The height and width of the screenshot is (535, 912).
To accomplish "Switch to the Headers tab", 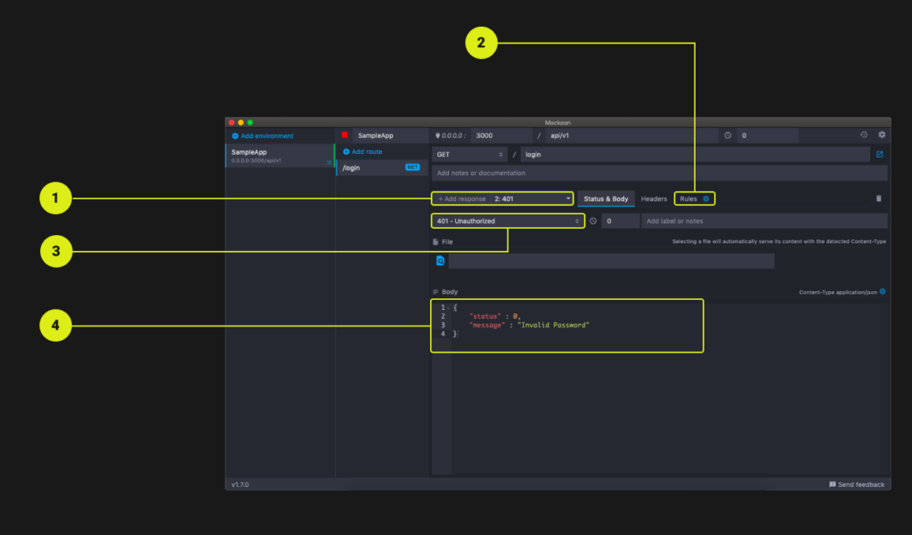I will (654, 199).
